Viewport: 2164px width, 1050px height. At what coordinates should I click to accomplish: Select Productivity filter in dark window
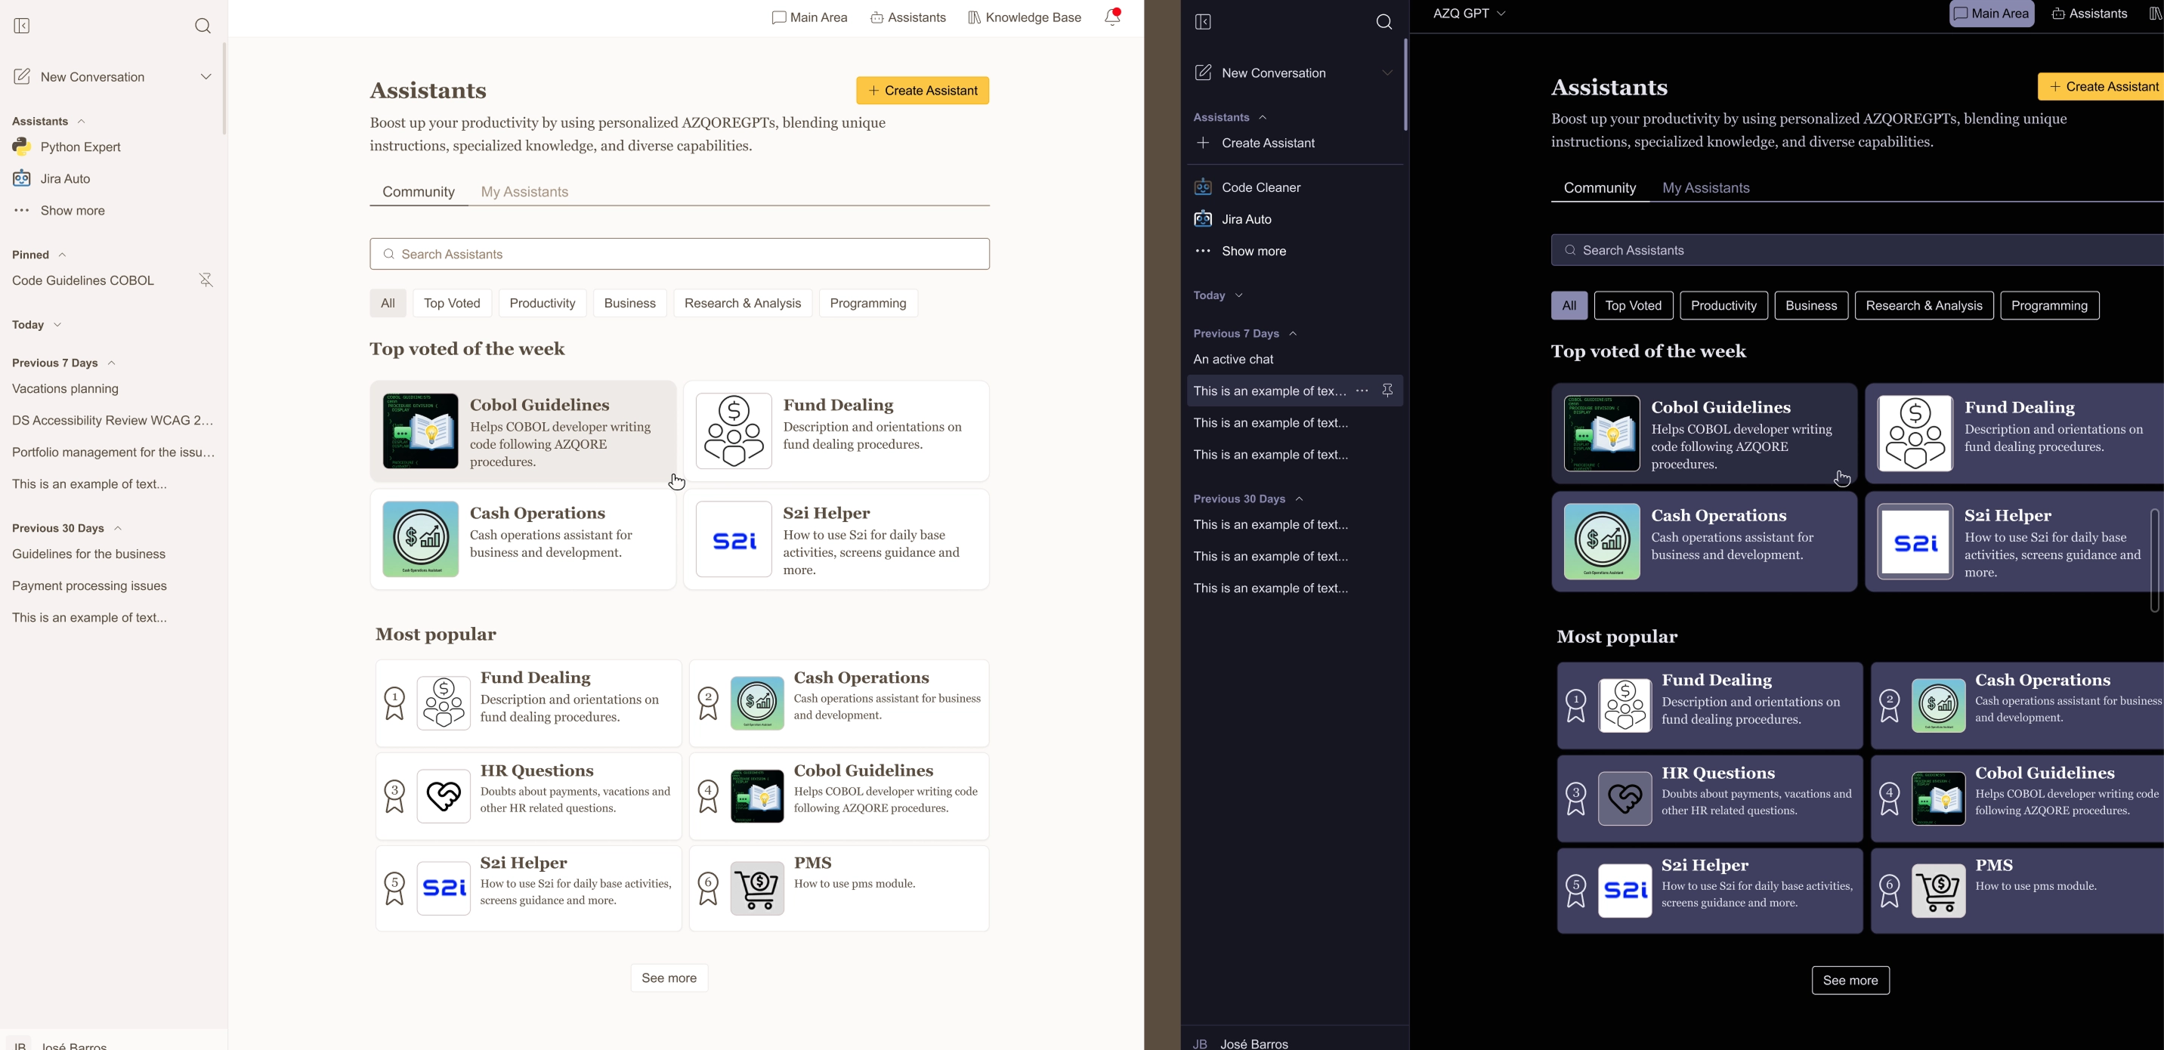click(x=1723, y=306)
